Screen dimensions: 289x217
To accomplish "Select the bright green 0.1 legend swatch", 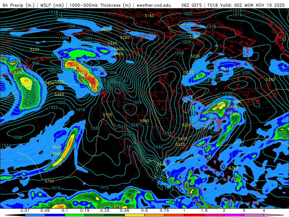I will (x=75, y=215).
